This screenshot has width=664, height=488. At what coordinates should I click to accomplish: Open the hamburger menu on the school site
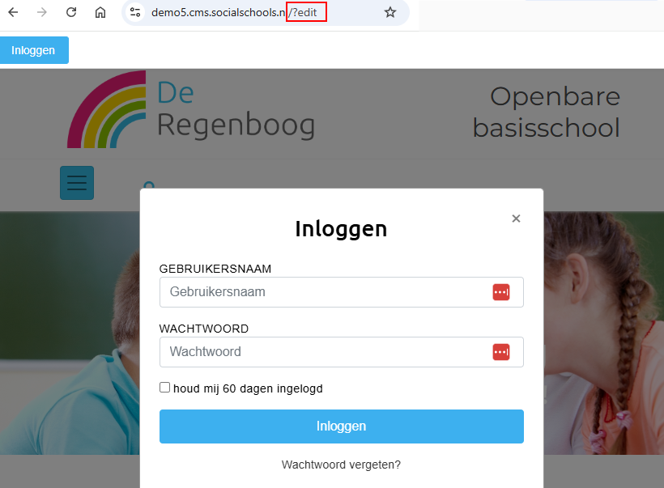pos(77,183)
